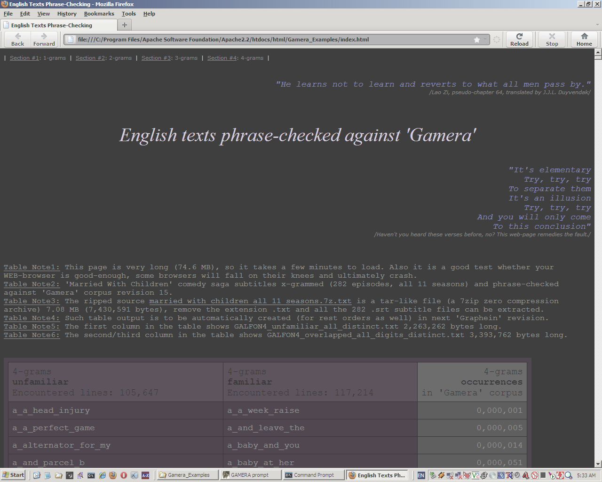602x482 pixels.
Task: Open the URL history dropdown arrow
Action: 486,40
